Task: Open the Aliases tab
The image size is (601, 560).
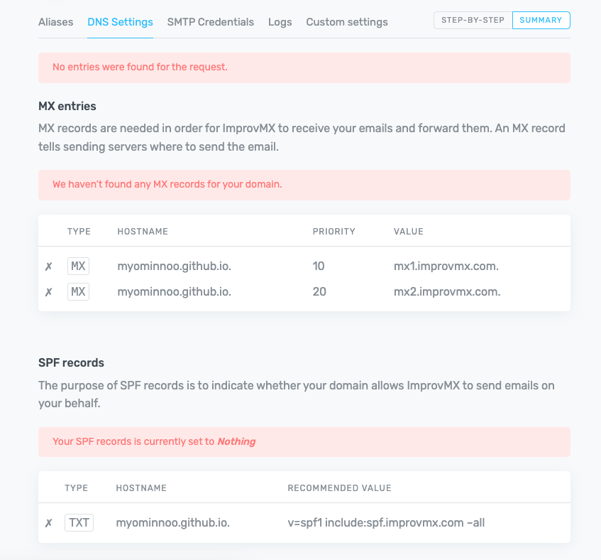Action: click(55, 22)
